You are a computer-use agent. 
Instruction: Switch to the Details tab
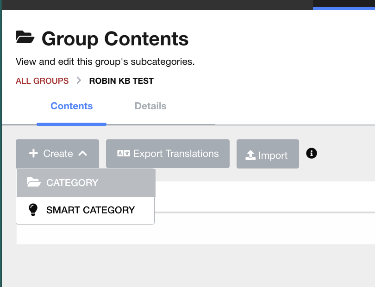point(150,106)
